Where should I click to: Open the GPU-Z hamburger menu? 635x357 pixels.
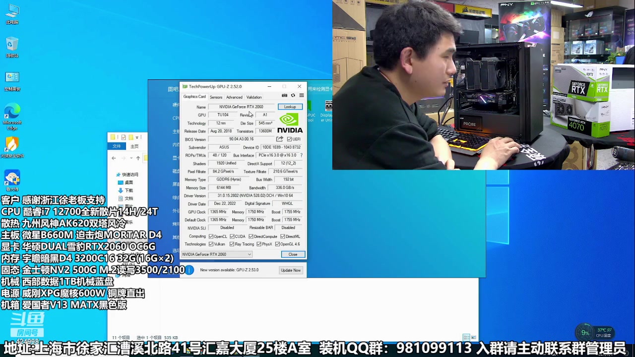(x=301, y=95)
